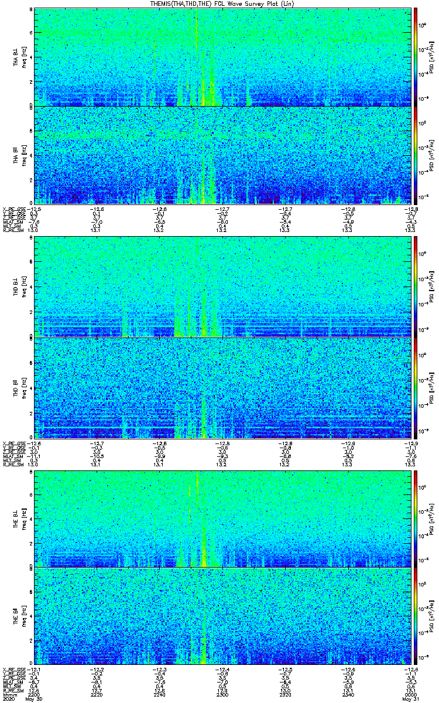The width and height of the screenshot is (439, 703).
Task: Click the THA B-parallel spectrogram panel
Action: 222,155
